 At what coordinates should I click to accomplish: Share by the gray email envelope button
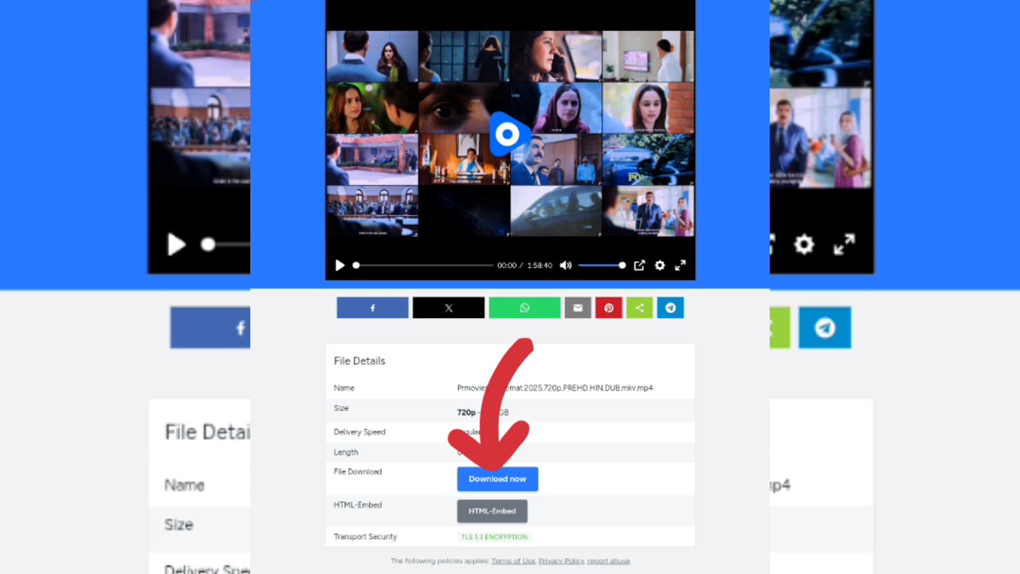tap(578, 308)
